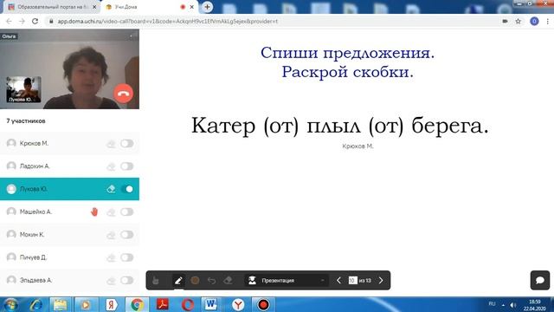Image resolution: width=554 pixels, height=312 pixels.
Task: Click the slide number field
Action: click(352, 281)
